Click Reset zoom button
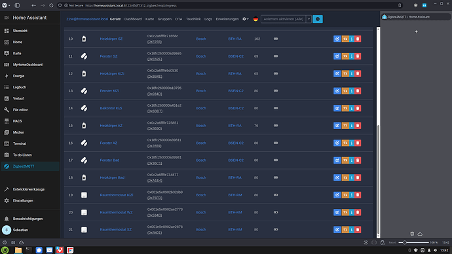452x254 pixels. (392, 242)
